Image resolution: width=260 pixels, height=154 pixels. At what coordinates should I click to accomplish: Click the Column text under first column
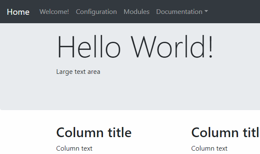click(x=74, y=149)
